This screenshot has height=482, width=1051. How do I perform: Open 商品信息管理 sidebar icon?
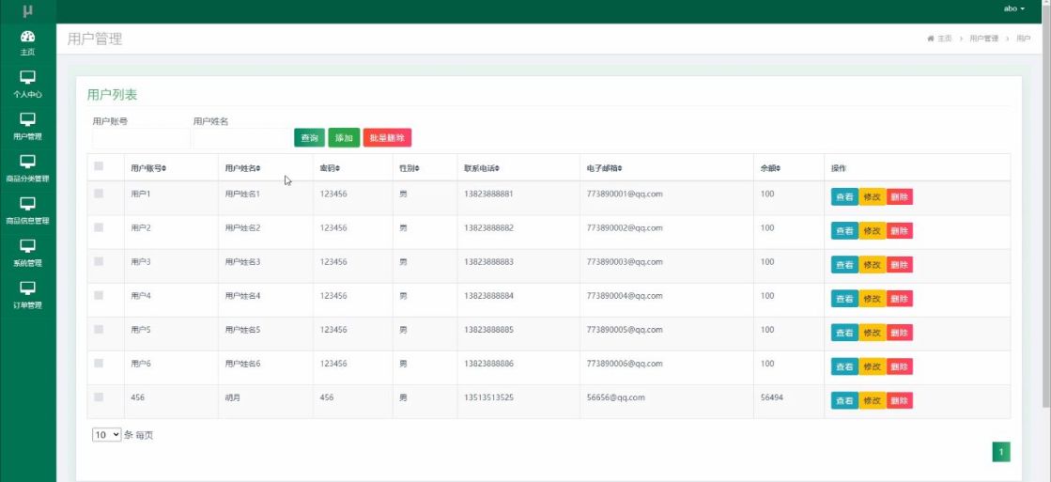(27, 204)
